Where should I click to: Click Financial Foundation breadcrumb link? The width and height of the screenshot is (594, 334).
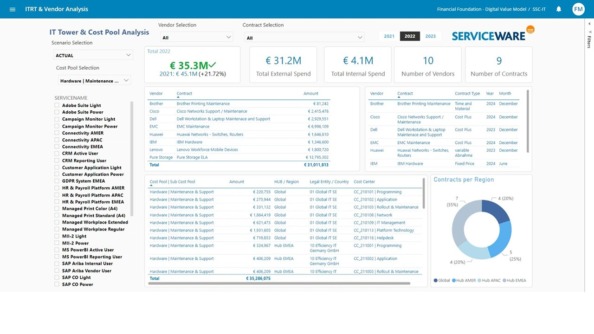(482, 9)
